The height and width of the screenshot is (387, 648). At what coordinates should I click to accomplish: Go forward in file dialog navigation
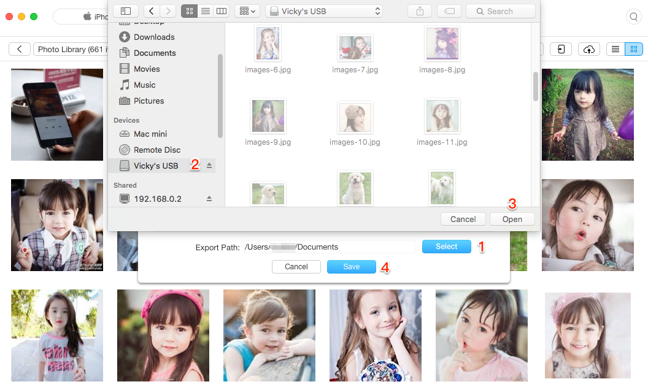pyautogui.click(x=168, y=11)
